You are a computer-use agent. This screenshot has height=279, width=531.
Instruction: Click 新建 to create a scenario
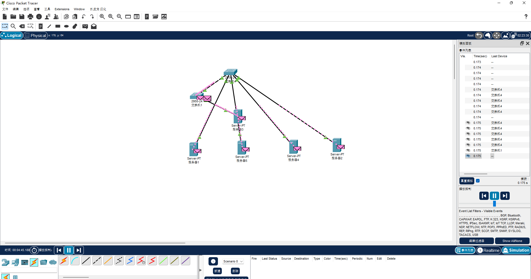(x=217, y=271)
